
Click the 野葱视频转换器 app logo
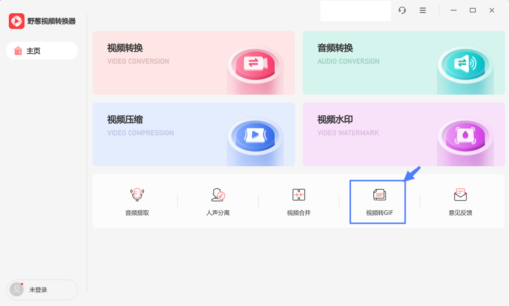(17, 21)
